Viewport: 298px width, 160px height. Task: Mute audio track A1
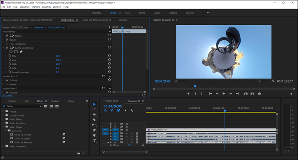[x=127, y=134]
